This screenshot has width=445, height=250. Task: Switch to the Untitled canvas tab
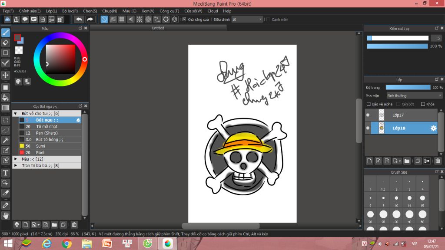(158, 28)
